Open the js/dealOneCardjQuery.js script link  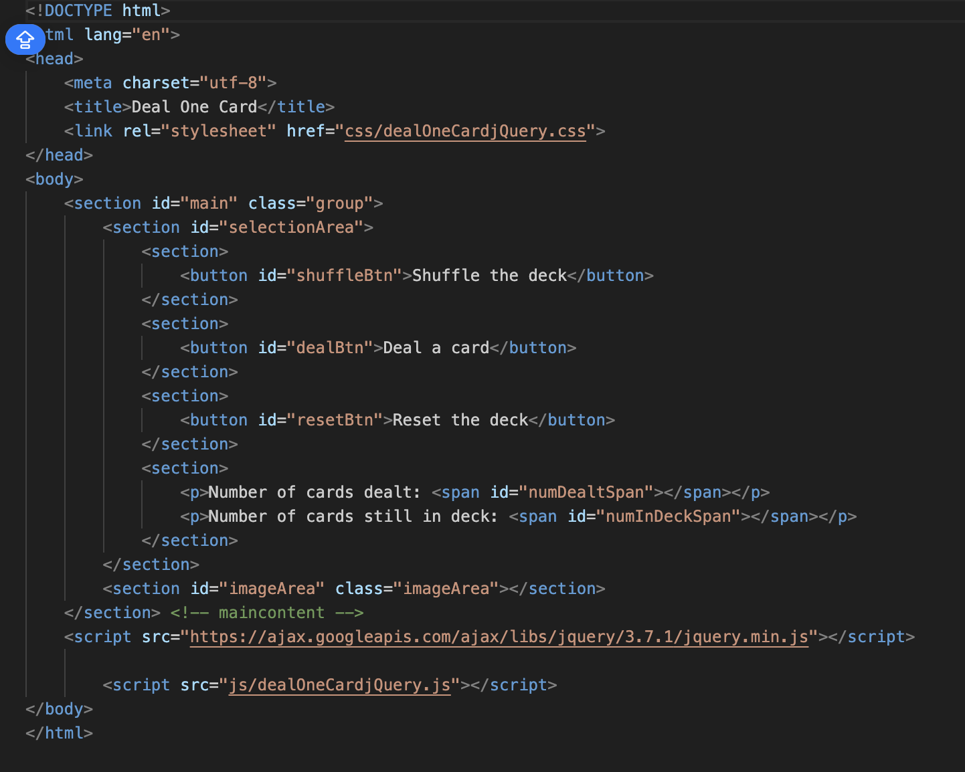339,684
